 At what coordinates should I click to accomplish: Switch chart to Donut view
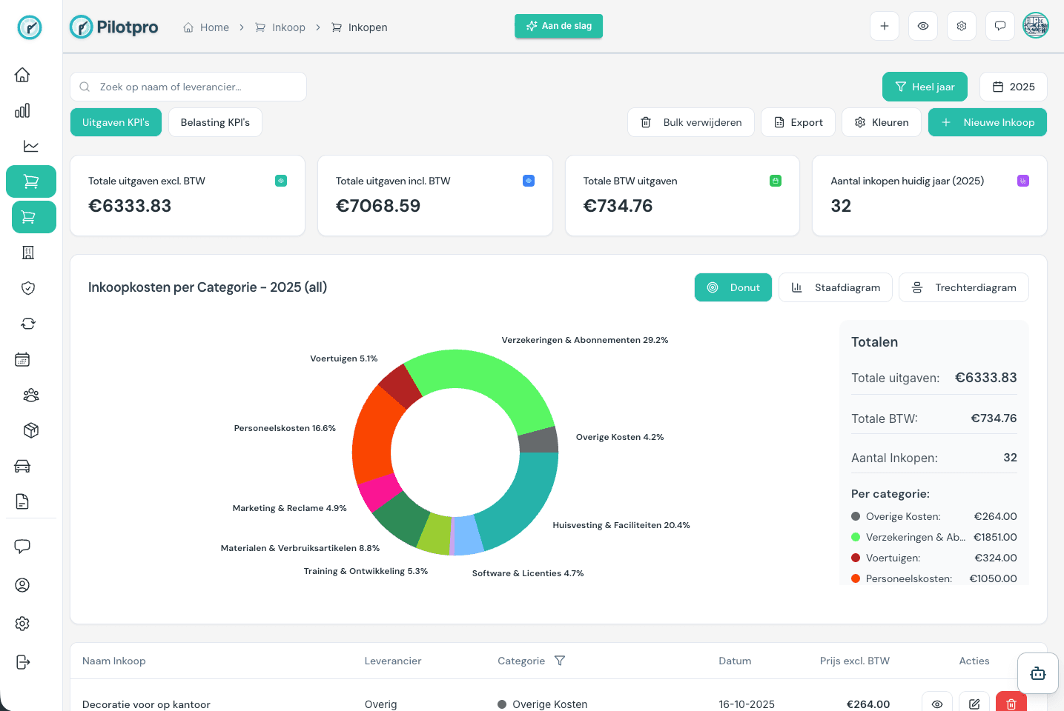(x=733, y=287)
